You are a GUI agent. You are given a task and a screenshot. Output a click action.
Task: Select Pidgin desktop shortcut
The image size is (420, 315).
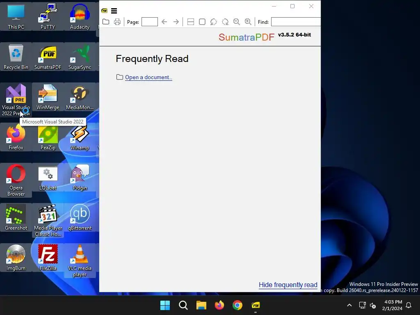[x=80, y=177]
